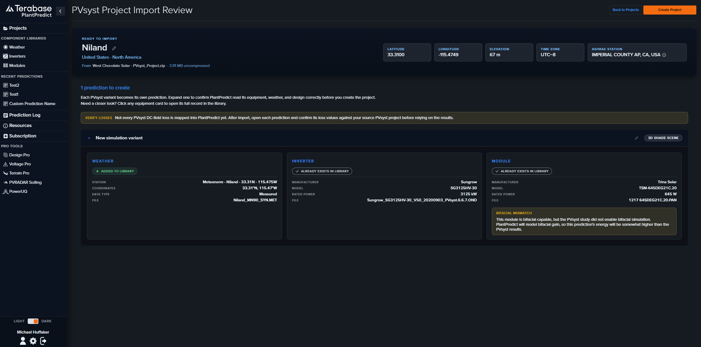The height and width of the screenshot is (347, 701).
Task: Click the Design Pro icon
Action: click(5, 155)
